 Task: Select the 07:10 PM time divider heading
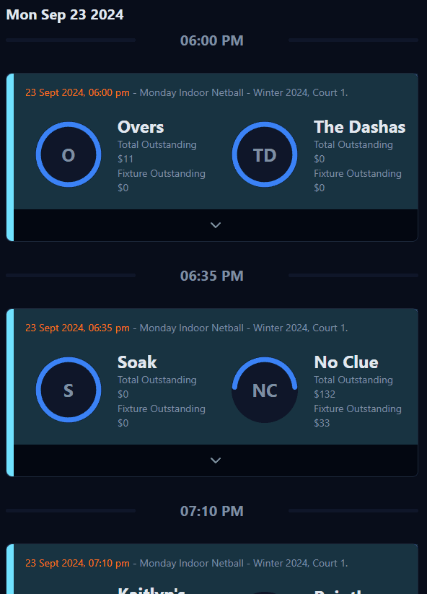211,511
